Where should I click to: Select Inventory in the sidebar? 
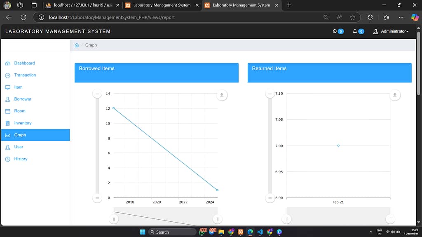coord(23,123)
